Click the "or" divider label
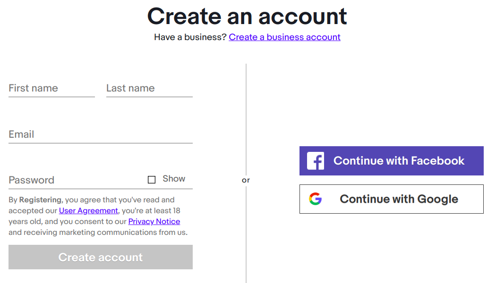 [x=246, y=180]
